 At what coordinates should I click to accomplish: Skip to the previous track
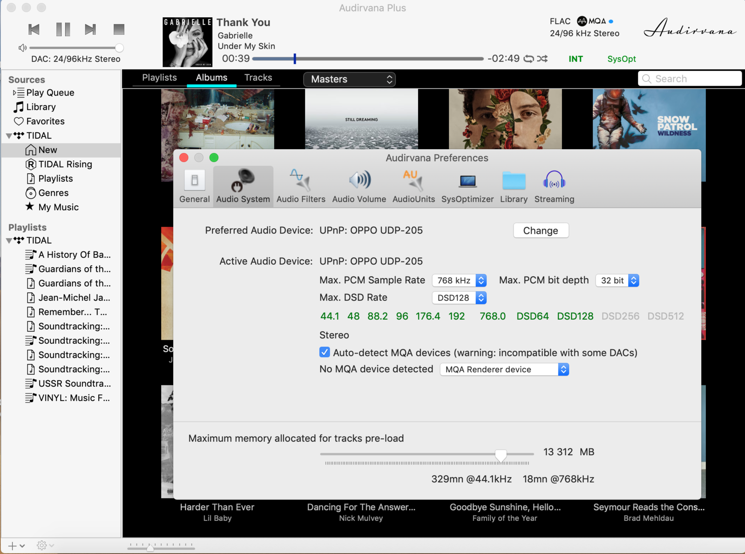(34, 29)
